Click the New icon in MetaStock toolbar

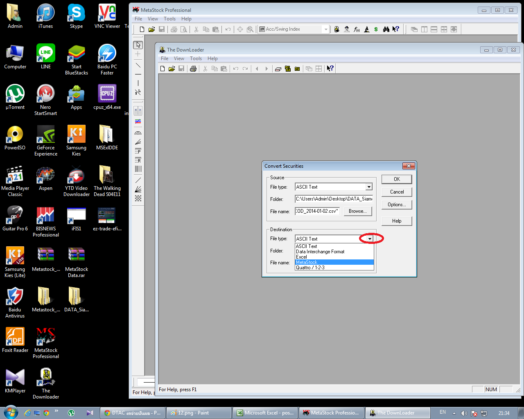coord(142,29)
